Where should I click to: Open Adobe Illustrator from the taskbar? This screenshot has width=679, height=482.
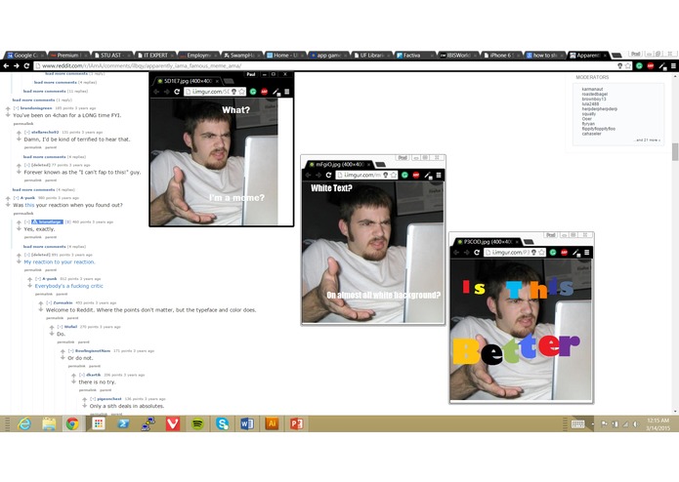[x=272, y=423]
